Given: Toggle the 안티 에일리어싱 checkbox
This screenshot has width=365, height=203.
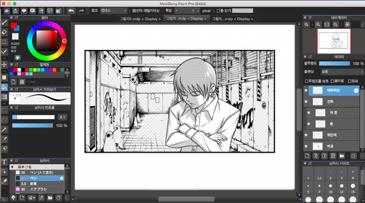Looking at the screenshot, I should click(x=134, y=11).
